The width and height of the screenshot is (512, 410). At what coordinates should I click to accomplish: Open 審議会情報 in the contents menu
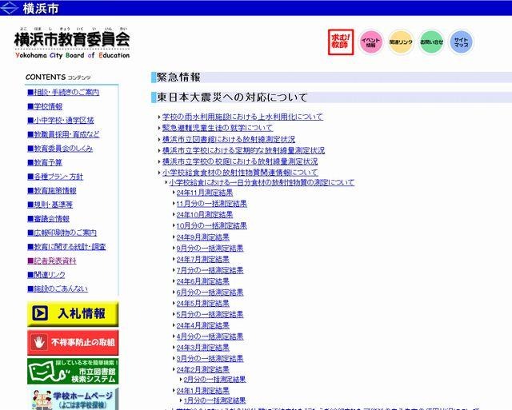(48, 218)
